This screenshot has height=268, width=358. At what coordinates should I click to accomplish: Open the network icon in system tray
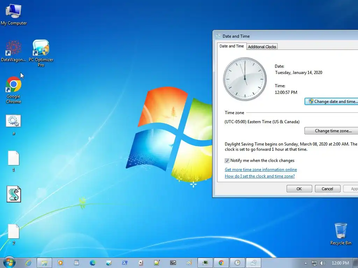pyautogui.click(x=314, y=263)
